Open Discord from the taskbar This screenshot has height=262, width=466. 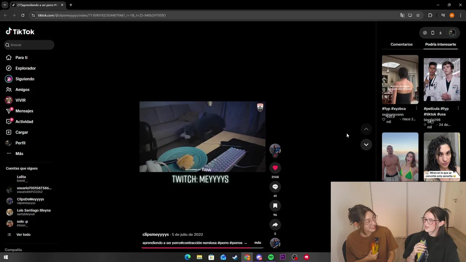click(259, 257)
